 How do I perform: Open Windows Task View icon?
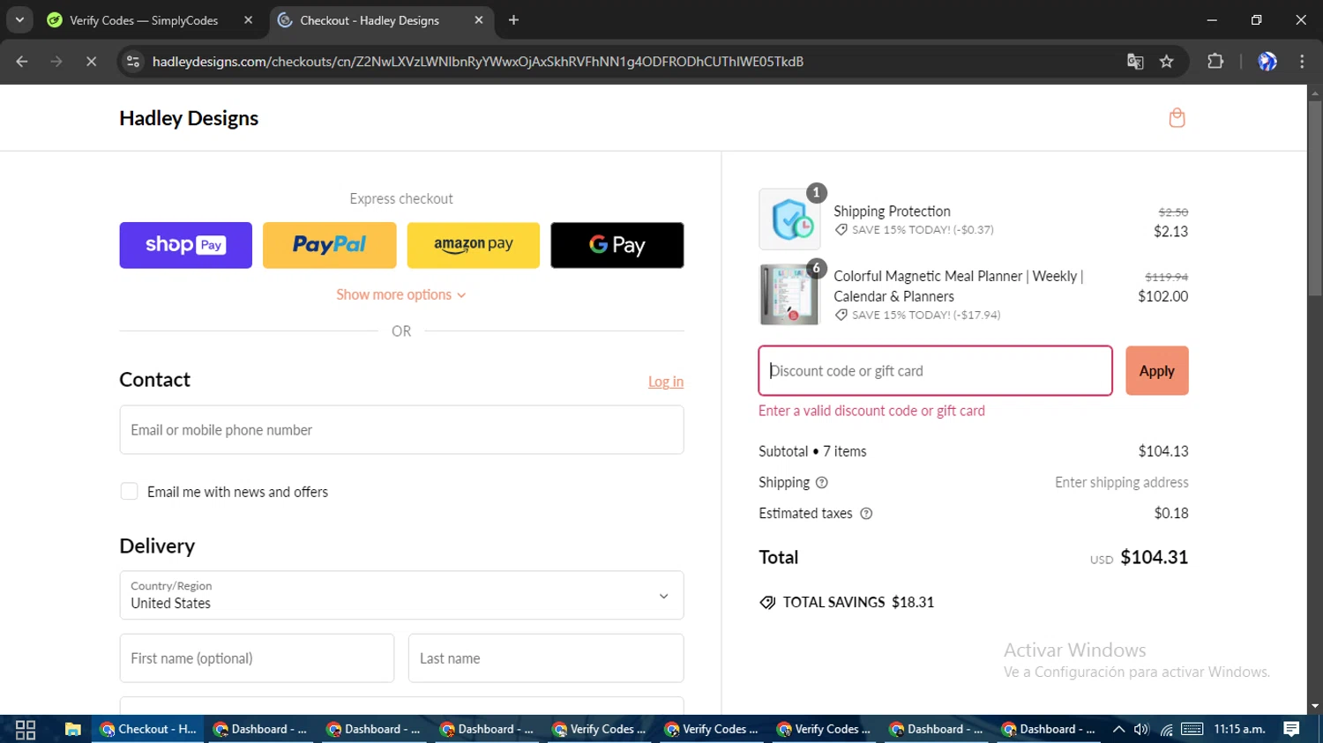(x=26, y=730)
